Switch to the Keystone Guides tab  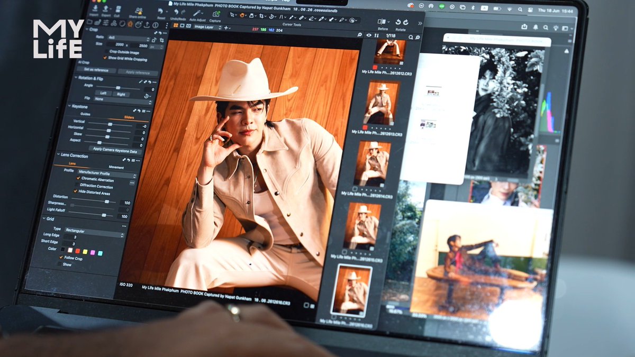85,114
